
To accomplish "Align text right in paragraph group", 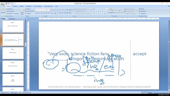I will coord(65,13).
